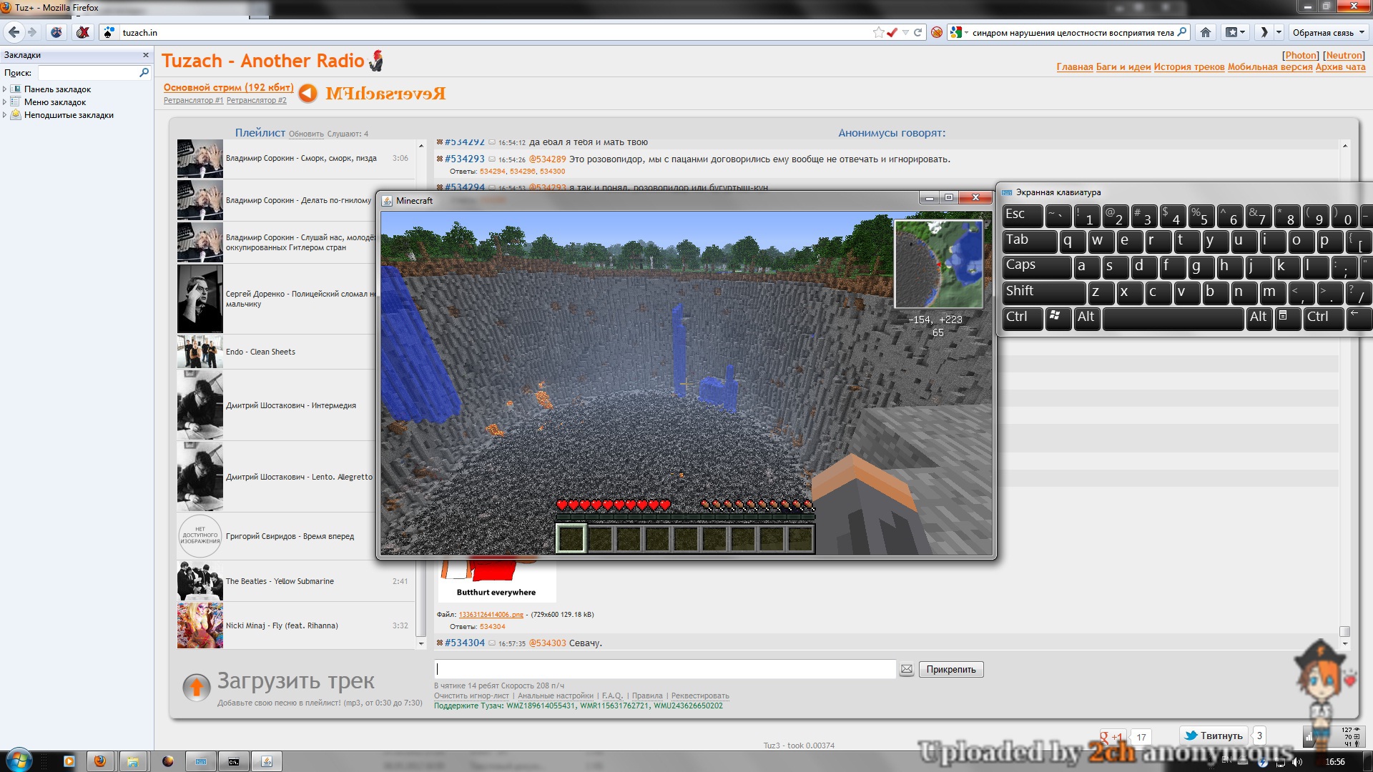This screenshot has height=772, width=1373.
Task: Click the Tab key on the on-screen keyboard
Action: [1029, 241]
